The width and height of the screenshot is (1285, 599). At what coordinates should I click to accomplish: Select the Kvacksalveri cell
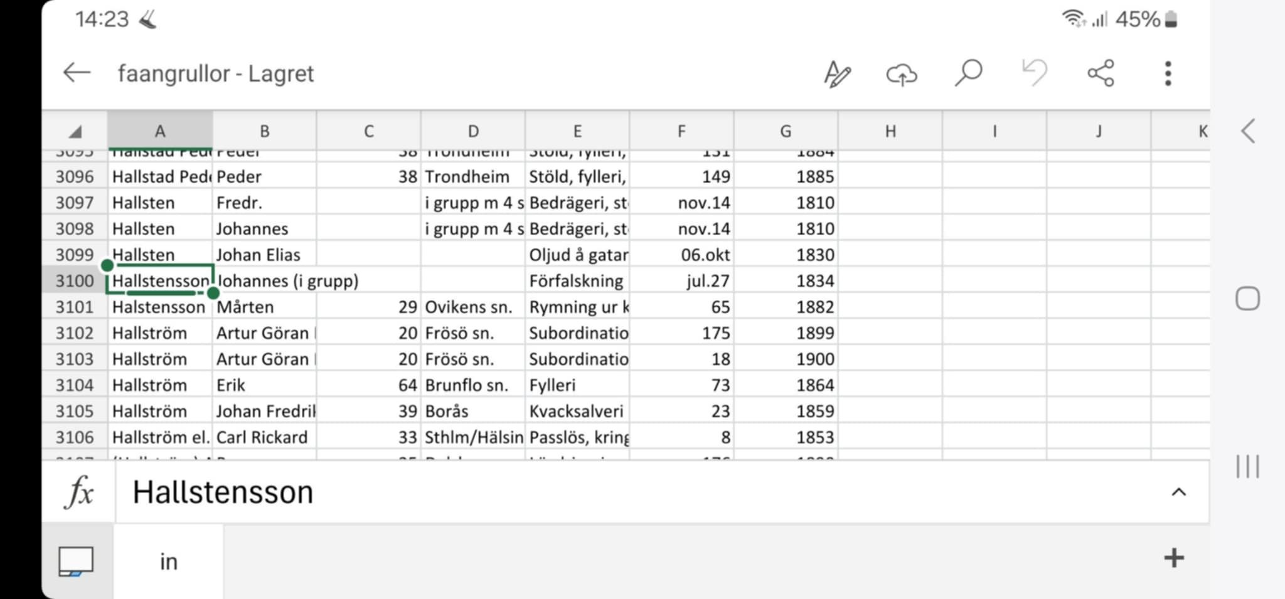pyautogui.click(x=577, y=411)
